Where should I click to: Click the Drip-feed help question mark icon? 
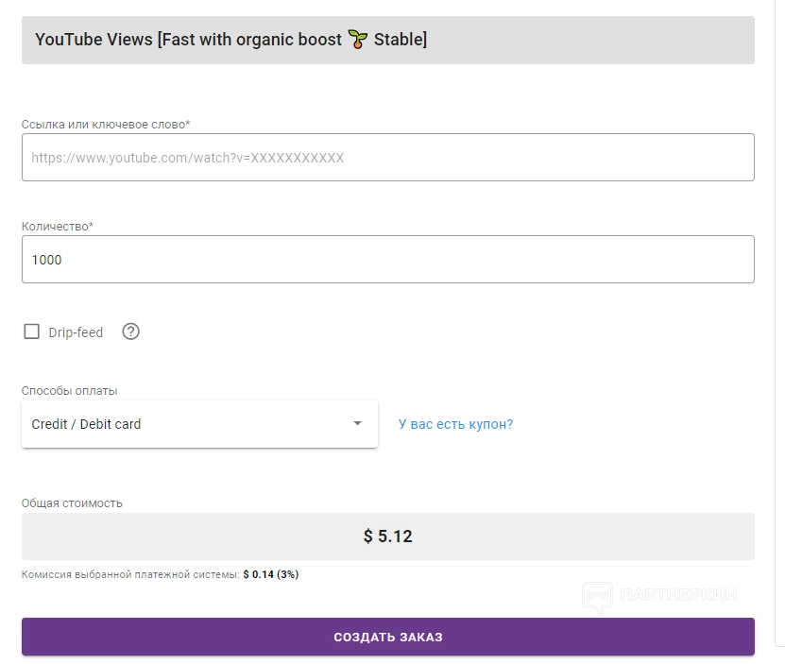pyautogui.click(x=131, y=332)
